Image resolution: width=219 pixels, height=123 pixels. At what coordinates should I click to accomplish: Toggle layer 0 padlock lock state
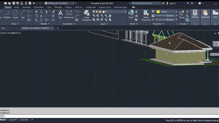tap(100, 12)
